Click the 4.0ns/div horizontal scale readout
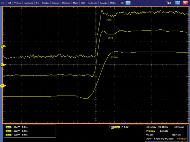The image size is (190, 142). point(153,127)
